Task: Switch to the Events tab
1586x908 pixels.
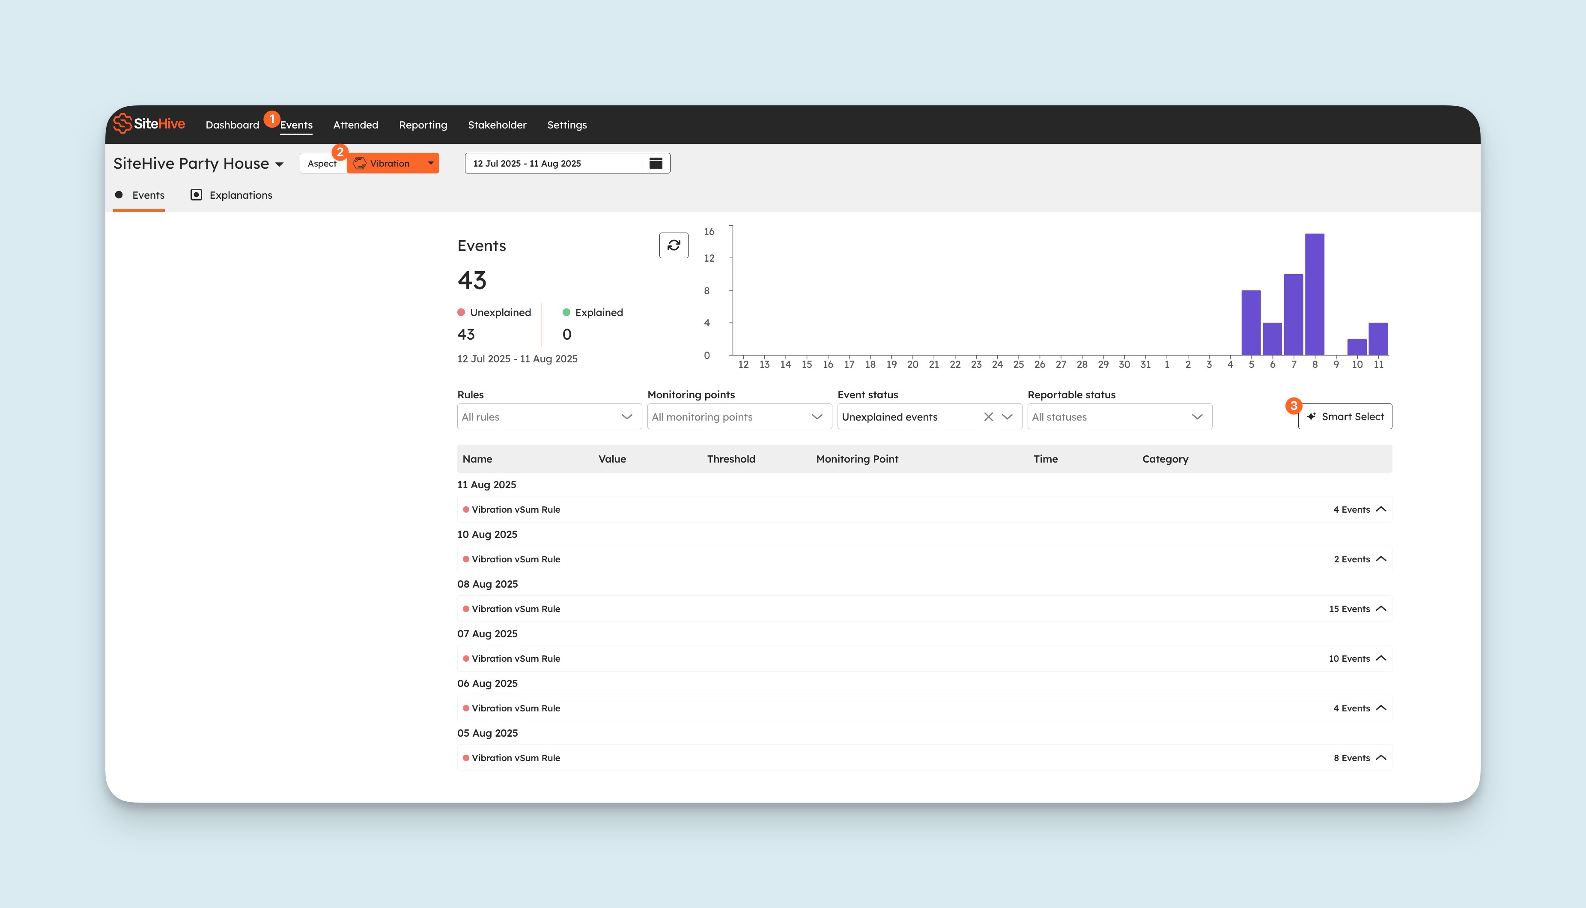Action: [140, 195]
